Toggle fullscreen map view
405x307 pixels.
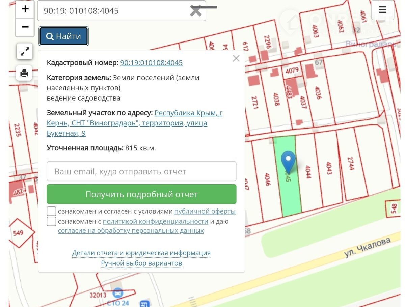point(25,52)
